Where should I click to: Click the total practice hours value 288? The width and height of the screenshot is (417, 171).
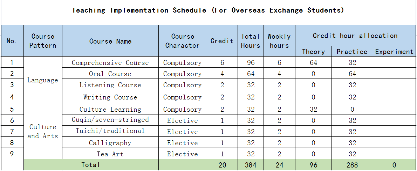(352, 165)
